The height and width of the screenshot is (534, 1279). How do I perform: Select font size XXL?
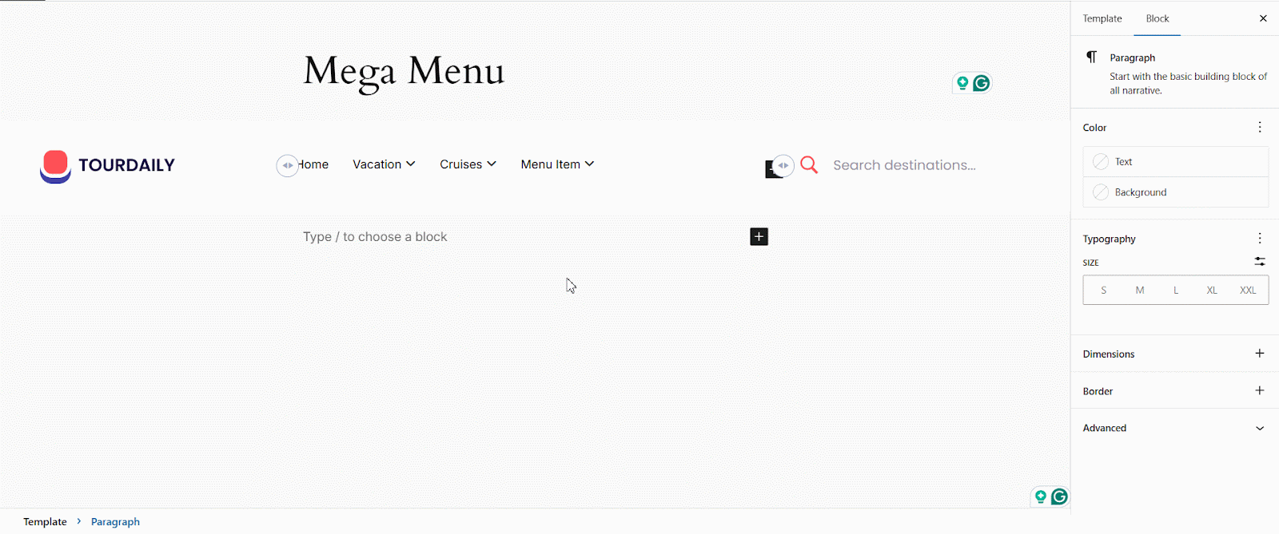click(1248, 291)
